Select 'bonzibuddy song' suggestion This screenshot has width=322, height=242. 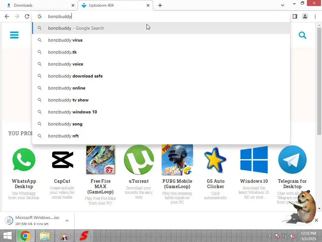coord(161,124)
